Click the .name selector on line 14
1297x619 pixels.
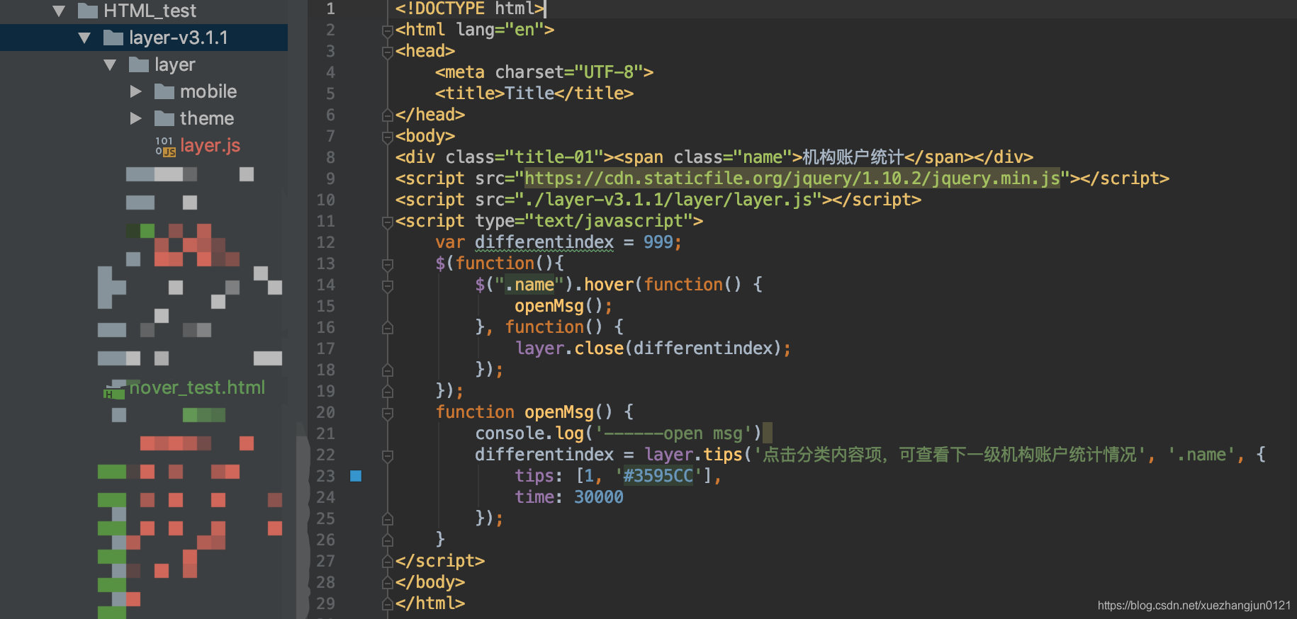[x=529, y=285]
